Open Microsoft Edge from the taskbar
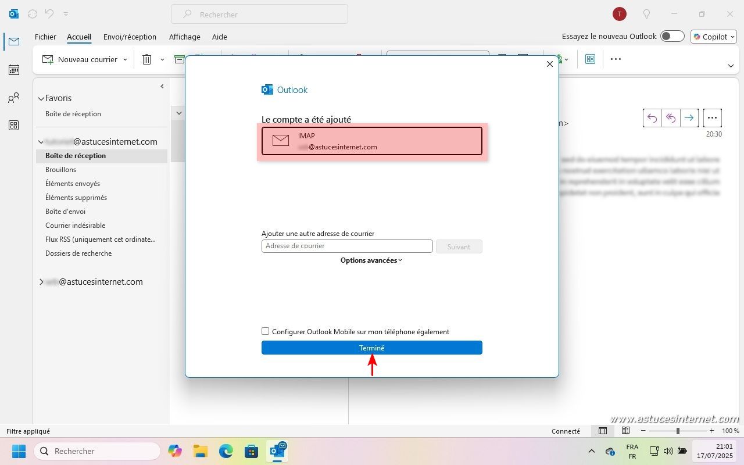 coord(226,451)
